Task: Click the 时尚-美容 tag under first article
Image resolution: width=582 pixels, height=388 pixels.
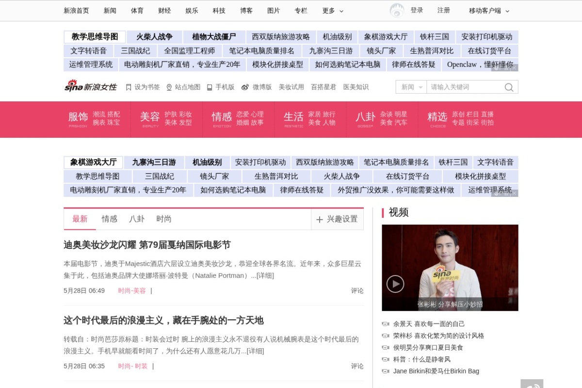Action: [132, 291]
